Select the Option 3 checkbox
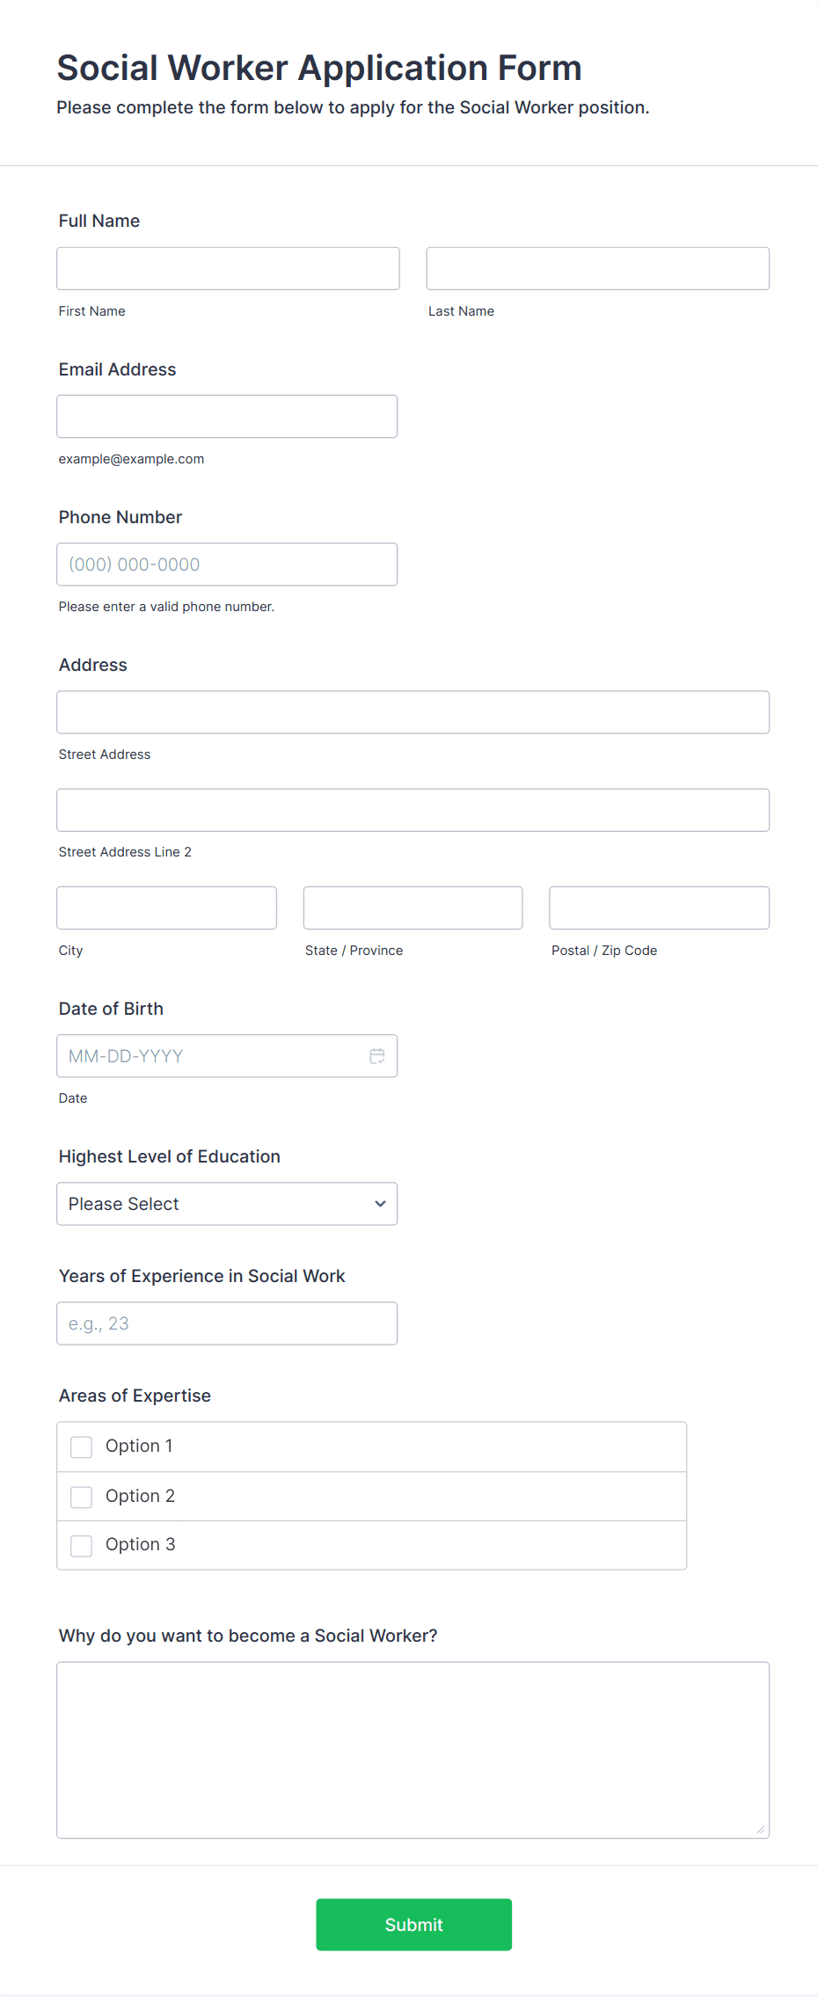Image resolution: width=818 pixels, height=1997 pixels. (82, 1545)
